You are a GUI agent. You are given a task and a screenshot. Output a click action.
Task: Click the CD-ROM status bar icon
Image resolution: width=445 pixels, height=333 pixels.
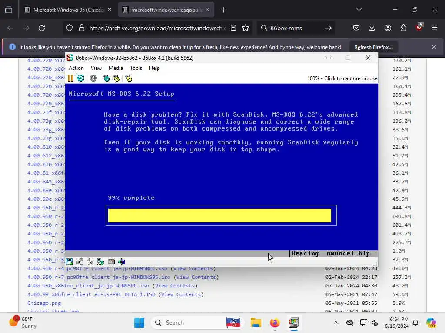pos(90,262)
